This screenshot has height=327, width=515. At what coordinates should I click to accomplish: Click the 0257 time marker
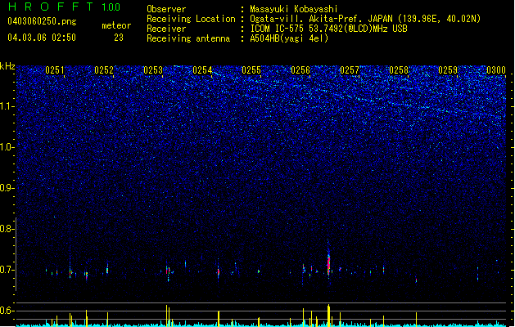coord(350,70)
